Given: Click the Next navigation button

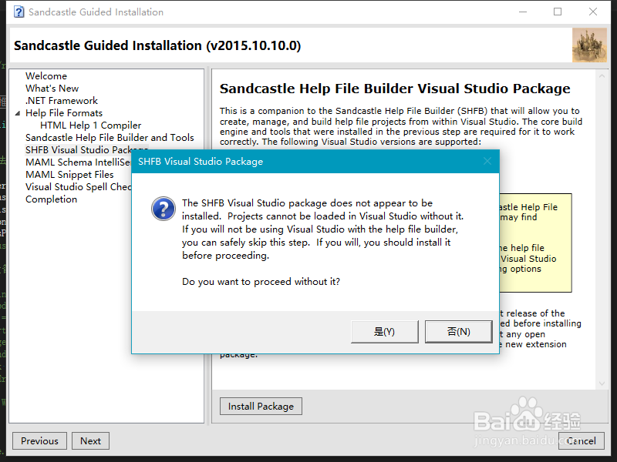Looking at the screenshot, I should tap(90, 440).
